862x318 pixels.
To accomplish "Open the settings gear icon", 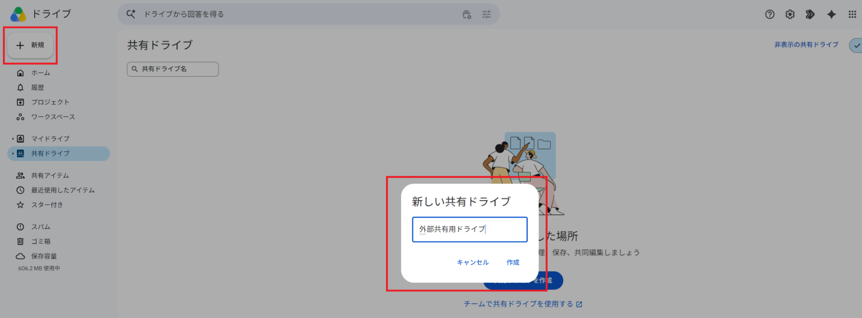I will 790,14.
